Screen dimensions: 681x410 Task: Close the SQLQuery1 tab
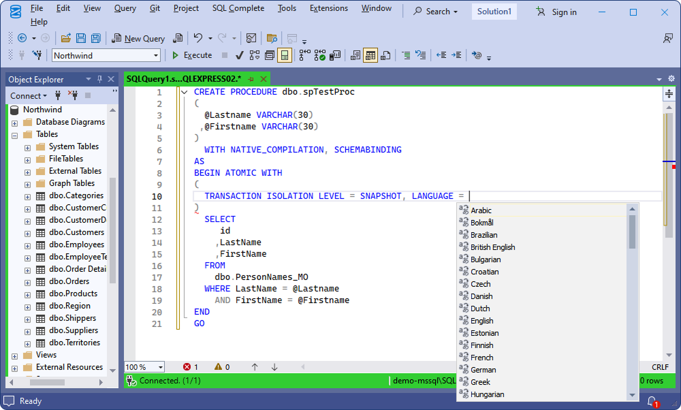[263, 78]
